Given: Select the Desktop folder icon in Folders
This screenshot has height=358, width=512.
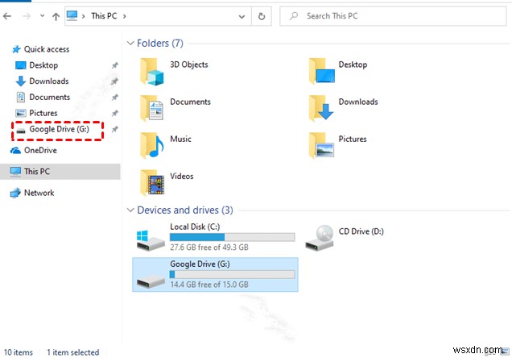Looking at the screenshot, I should 322,71.
